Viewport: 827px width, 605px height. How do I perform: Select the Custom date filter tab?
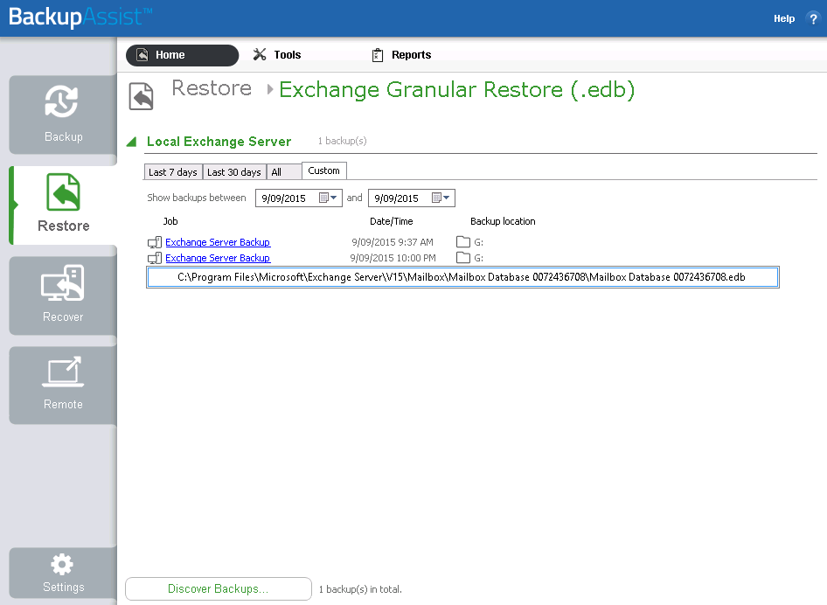pyautogui.click(x=323, y=170)
